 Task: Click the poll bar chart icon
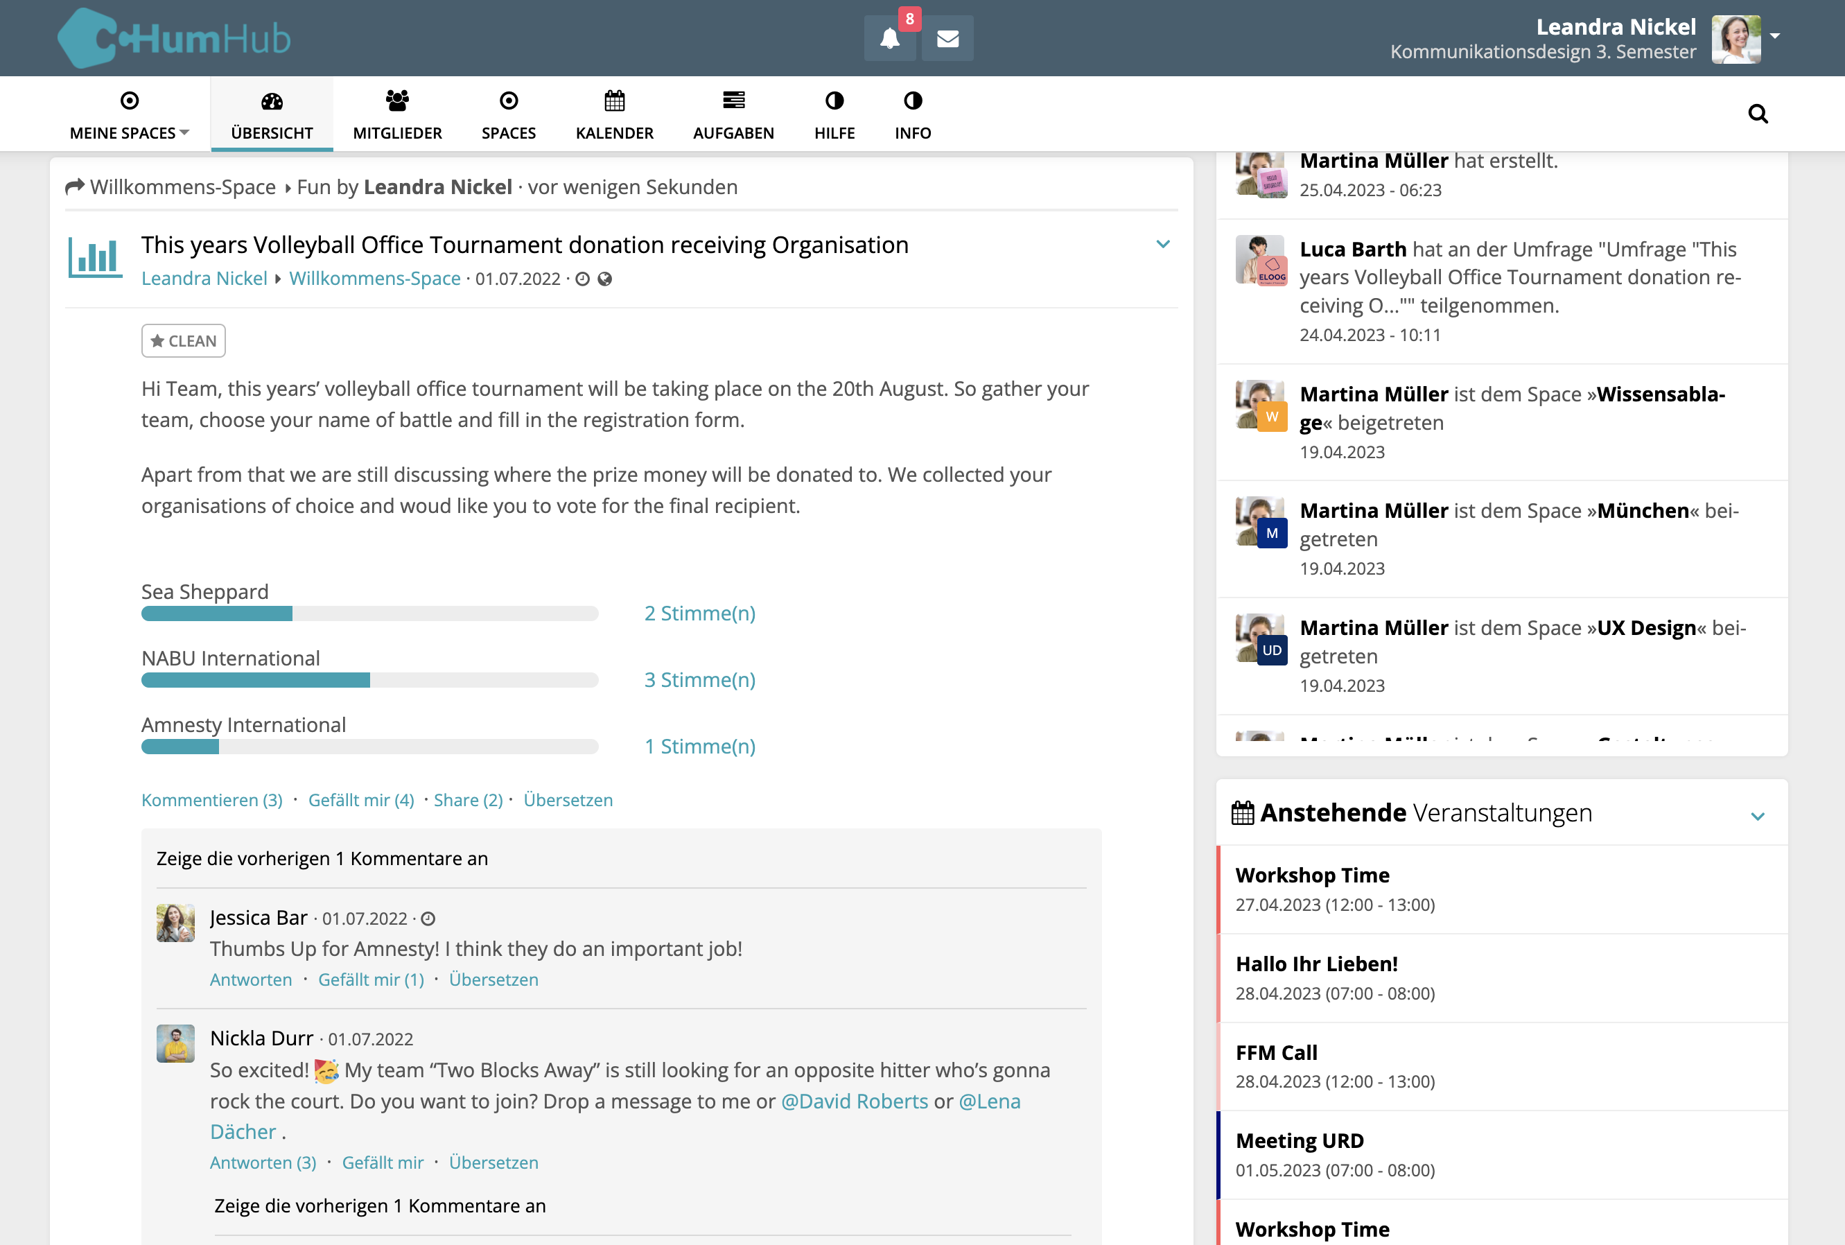pyautogui.click(x=94, y=256)
